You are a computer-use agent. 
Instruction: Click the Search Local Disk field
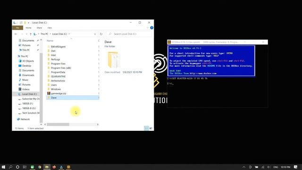[129, 34]
